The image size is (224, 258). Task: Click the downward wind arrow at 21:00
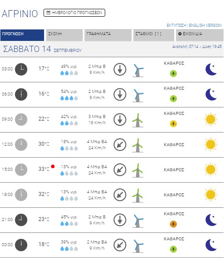click(120, 220)
